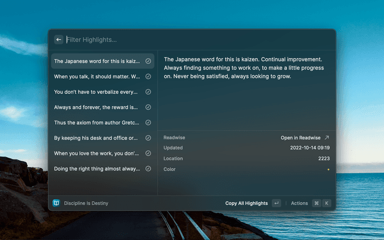Select 'Always and forever, the reward is' highlight
This screenshot has width=384, height=240.
click(x=96, y=107)
